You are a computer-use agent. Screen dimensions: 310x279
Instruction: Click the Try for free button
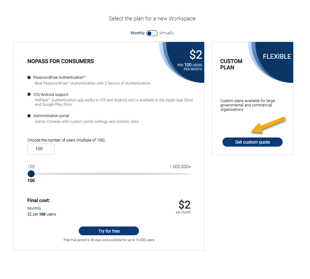pyautogui.click(x=109, y=231)
